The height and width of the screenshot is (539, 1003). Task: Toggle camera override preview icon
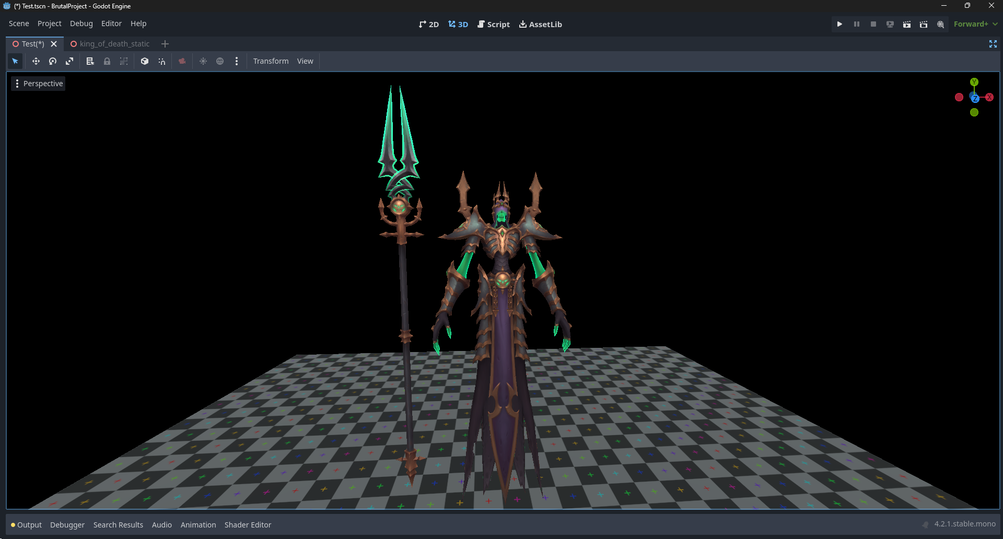pyautogui.click(x=182, y=61)
